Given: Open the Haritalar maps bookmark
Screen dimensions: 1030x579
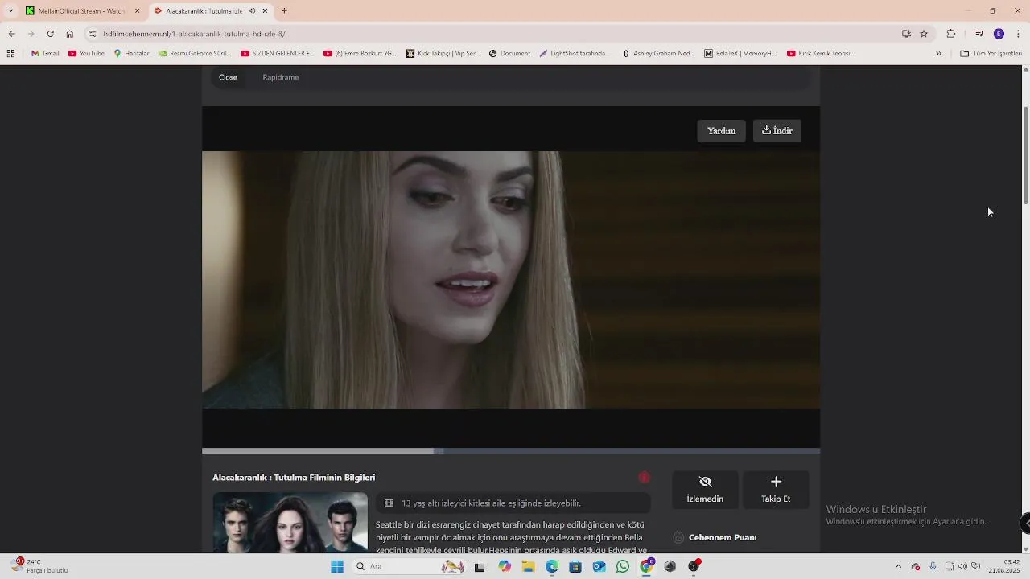Looking at the screenshot, I should click(131, 54).
